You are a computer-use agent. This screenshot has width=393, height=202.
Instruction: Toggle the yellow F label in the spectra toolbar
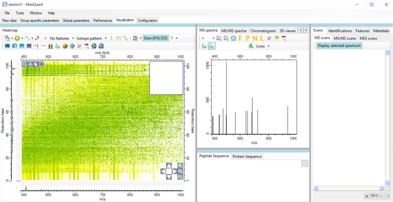pos(241,38)
